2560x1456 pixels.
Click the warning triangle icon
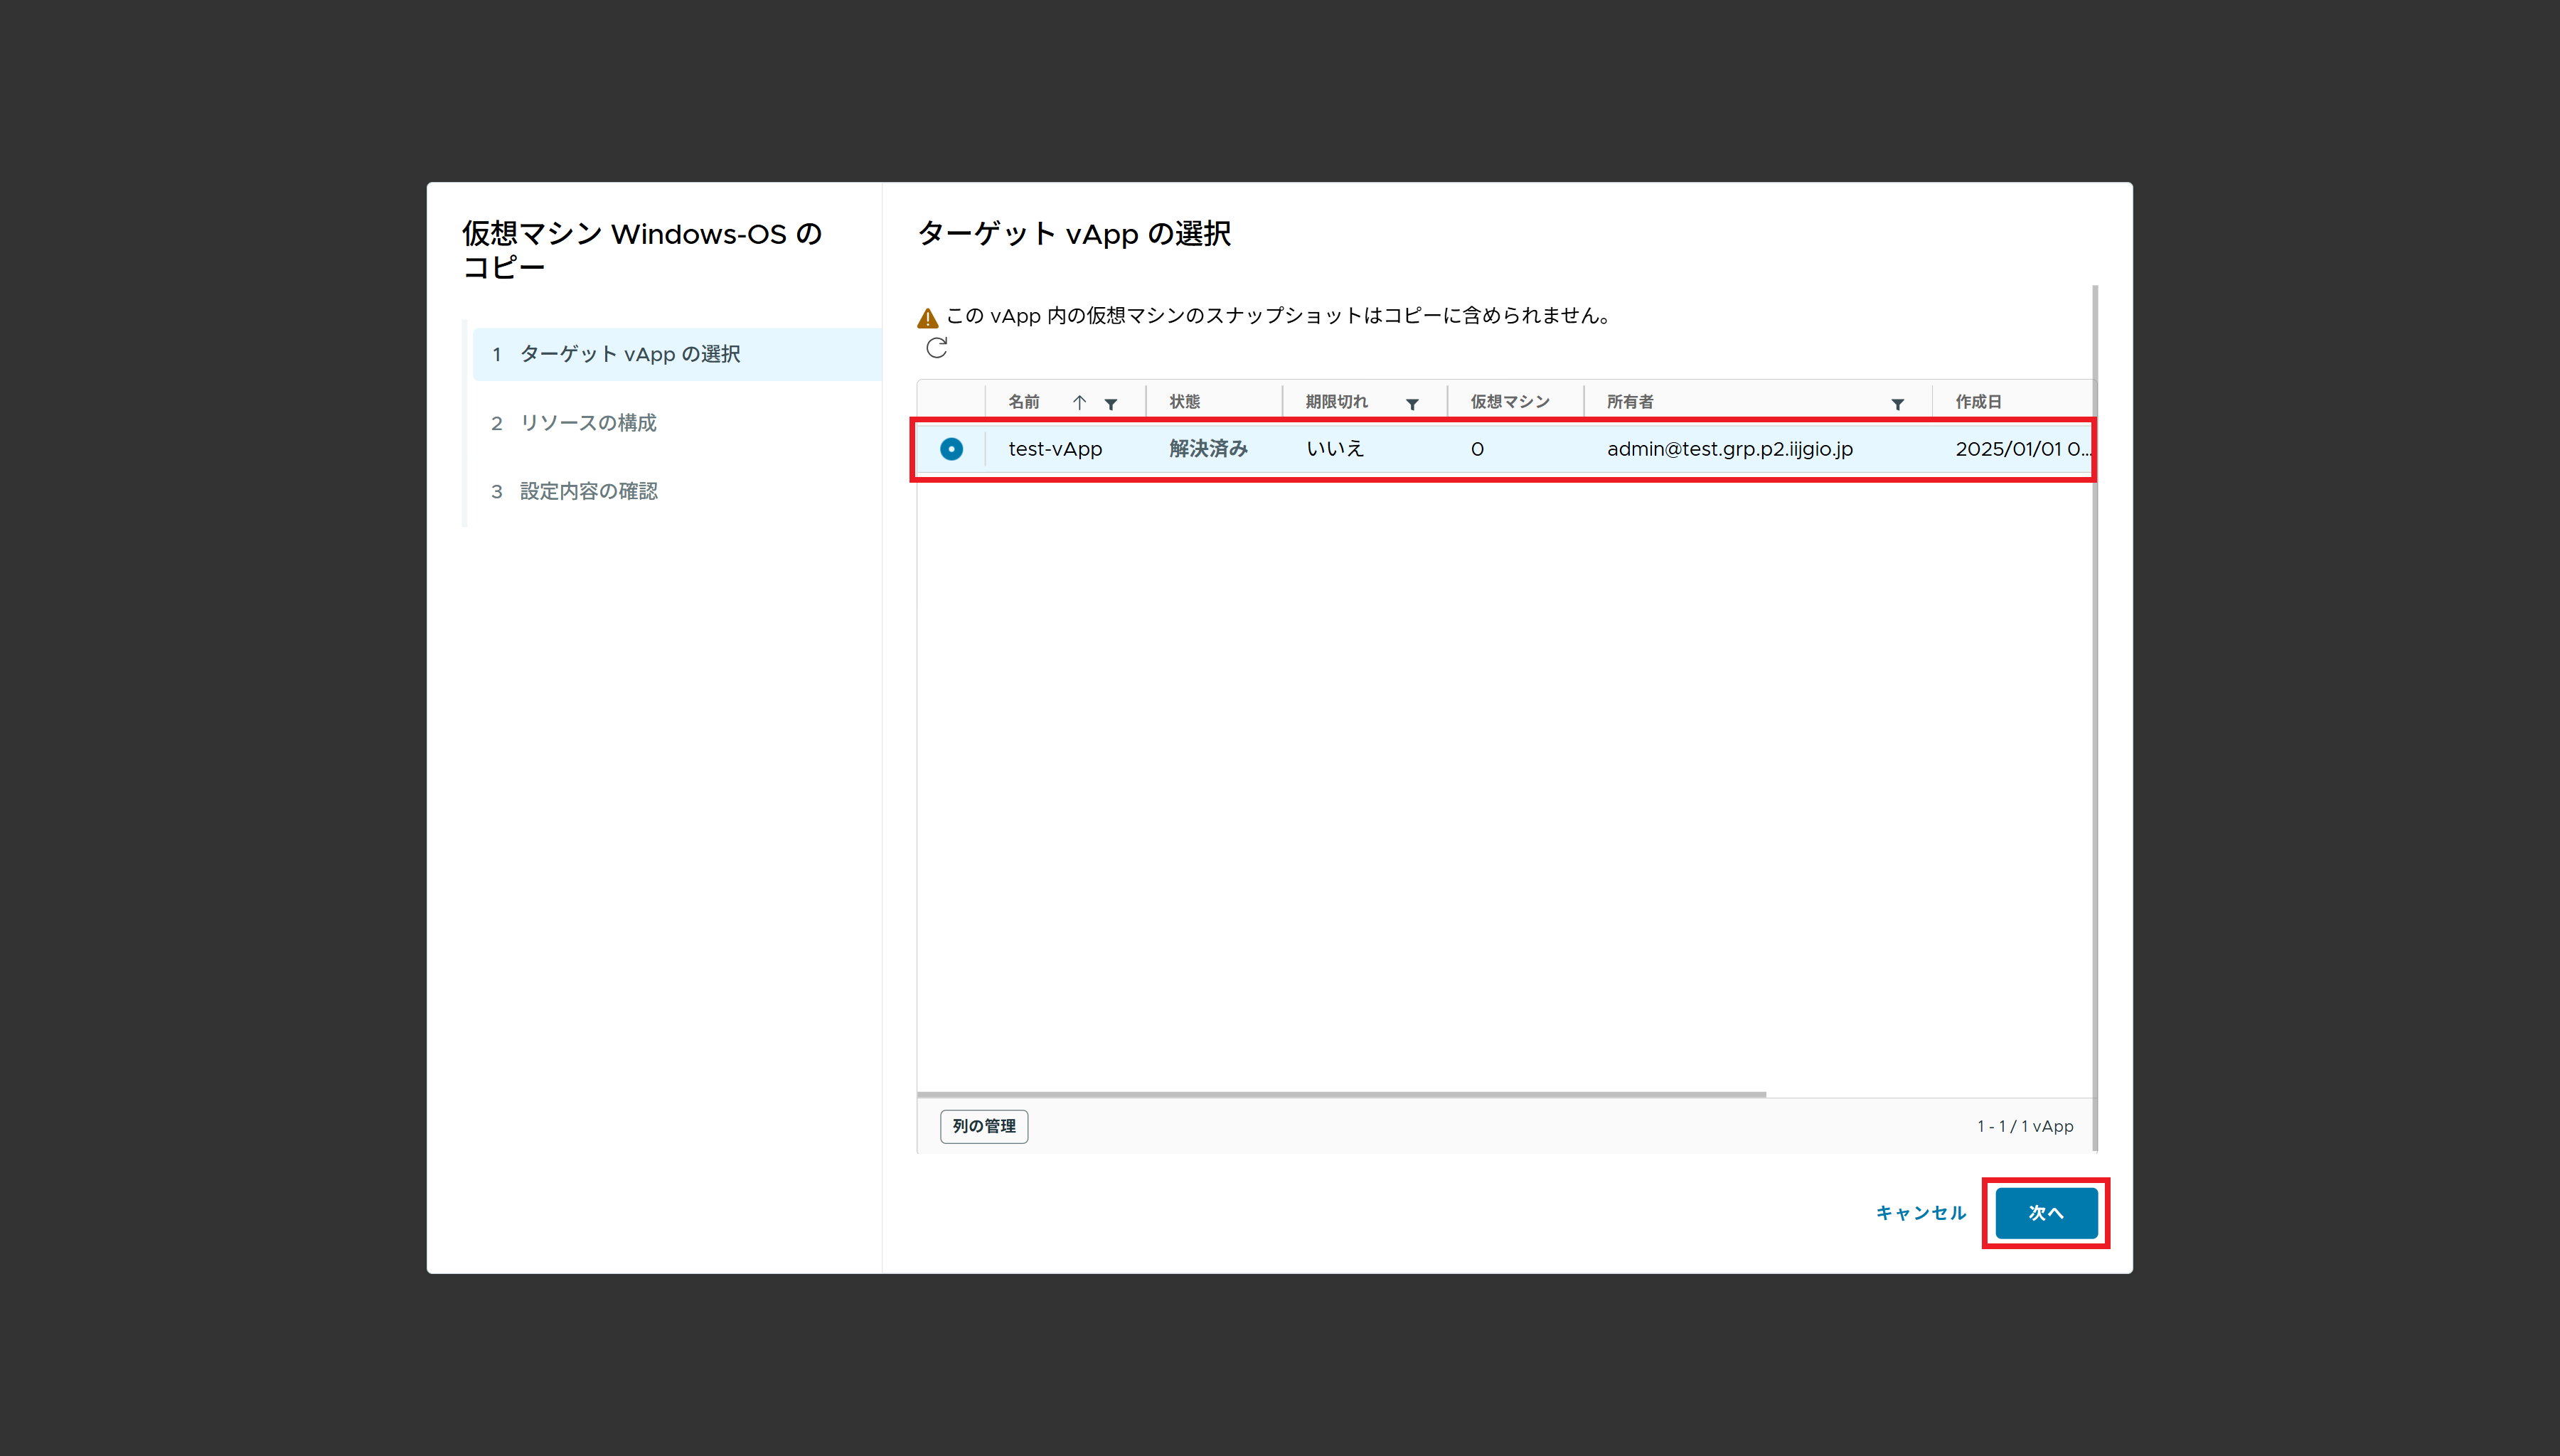927,318
